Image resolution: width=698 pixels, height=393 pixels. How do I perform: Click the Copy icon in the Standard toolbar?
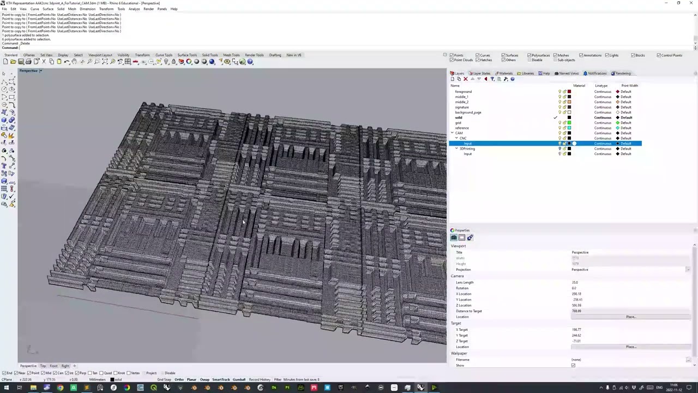coord(51,61)
